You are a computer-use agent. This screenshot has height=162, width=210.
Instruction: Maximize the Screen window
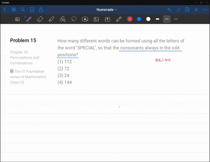[x=201, y=3]
